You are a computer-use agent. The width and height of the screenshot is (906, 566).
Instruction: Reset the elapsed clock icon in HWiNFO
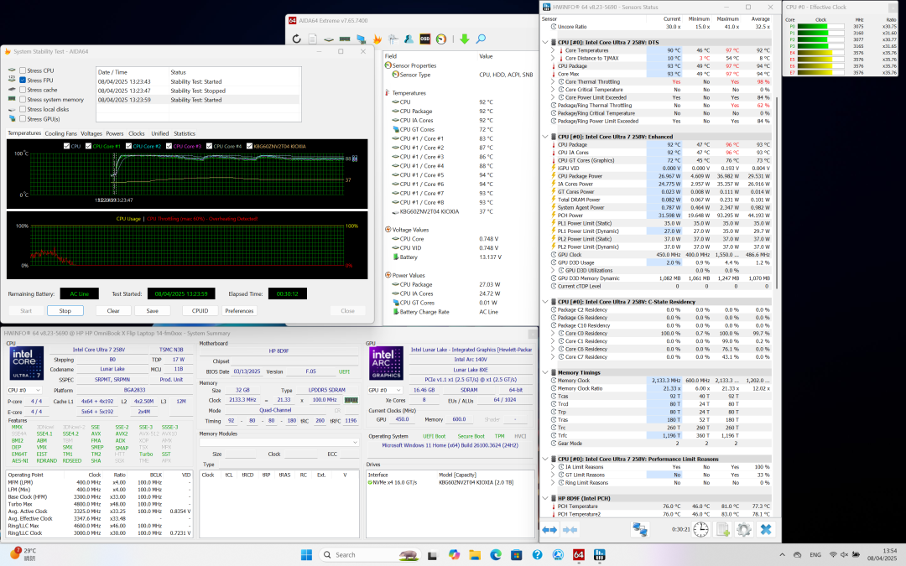click(x=700, y=529)
